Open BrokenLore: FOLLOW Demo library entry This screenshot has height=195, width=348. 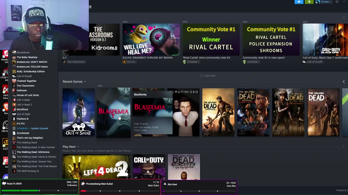click(x=32, y=67)
